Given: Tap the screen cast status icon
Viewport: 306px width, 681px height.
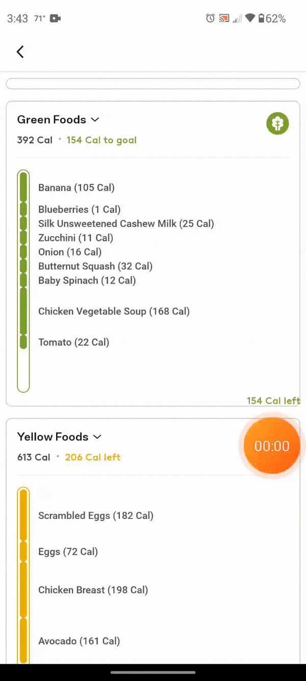Looking at the screenshot, I should [x=224, y=18].
